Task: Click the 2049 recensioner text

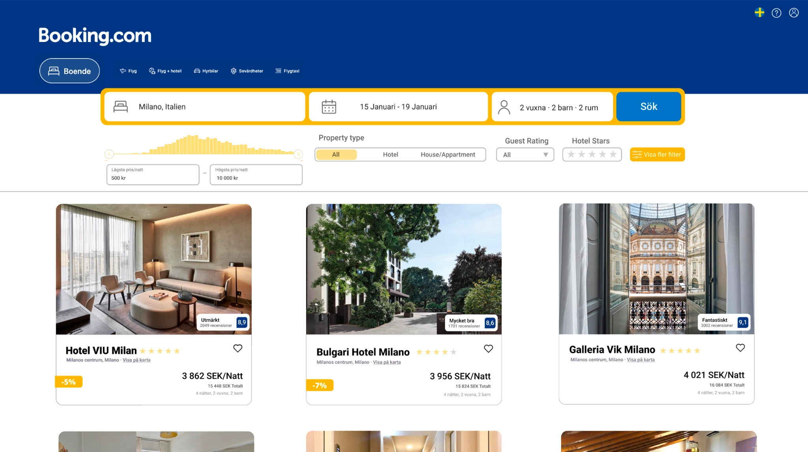Action: [216, 326]
